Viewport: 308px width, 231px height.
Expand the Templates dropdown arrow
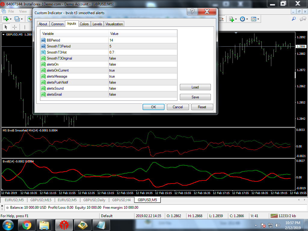tap(258, 19)
